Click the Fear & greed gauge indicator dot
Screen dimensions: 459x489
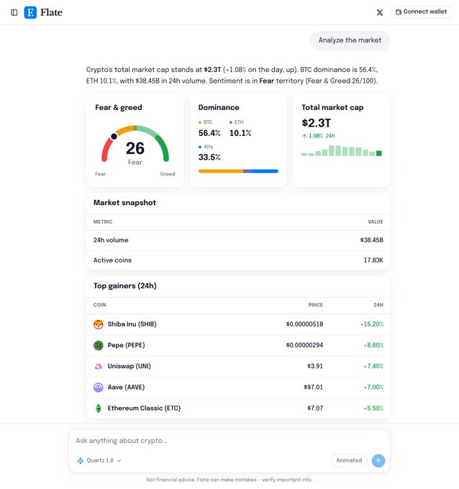[114, 137]
